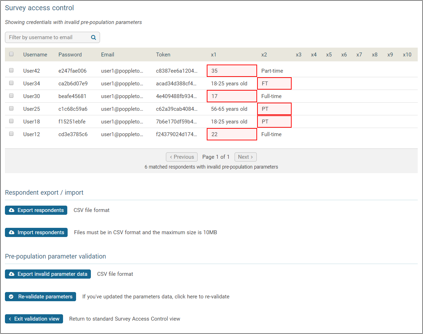Click Re-validate parameters button
The width and height of the screenshot is (423, 334).
pos(41,297)
